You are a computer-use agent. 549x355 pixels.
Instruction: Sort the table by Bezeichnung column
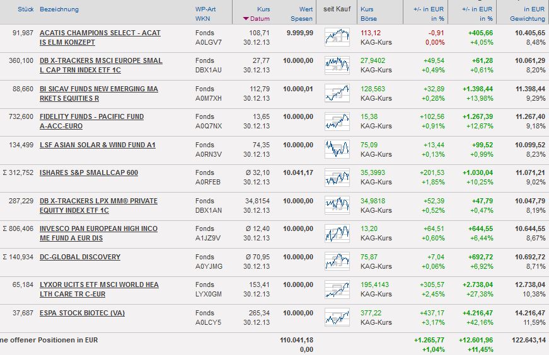point(59,9)
